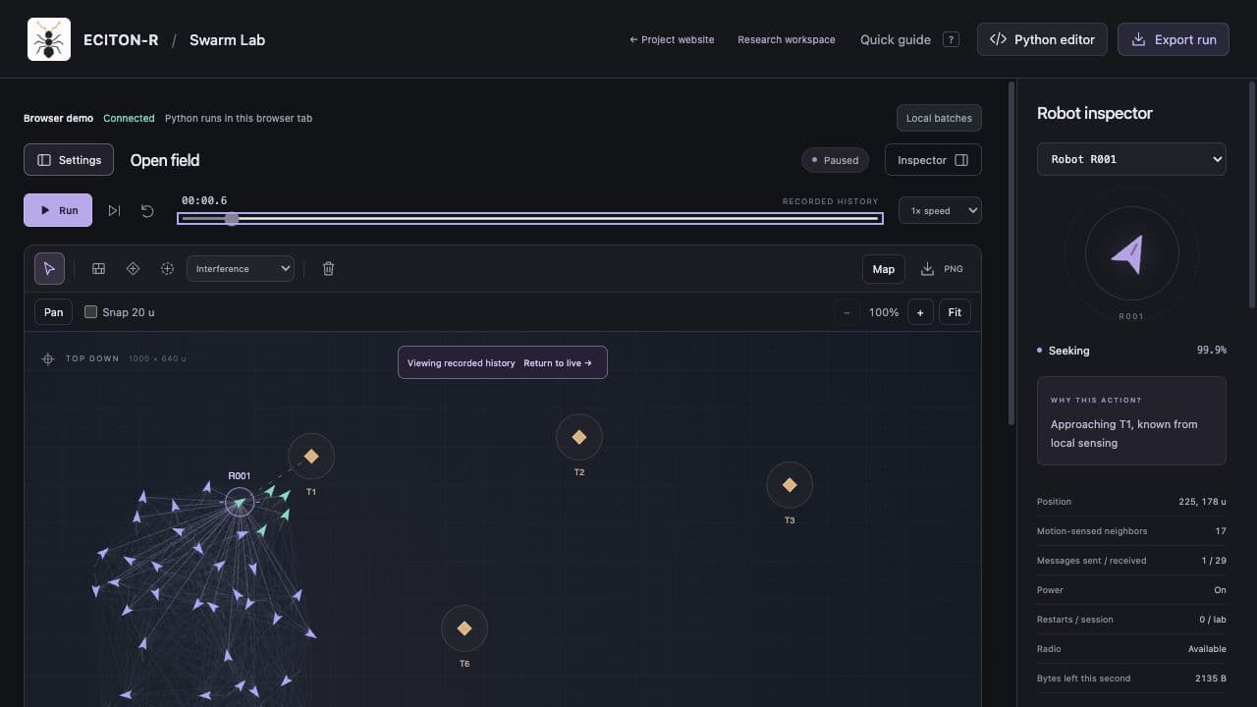This screenshot has height=707, width=1257.
Task: Start the simulation with Run
Action: [58, 210]
